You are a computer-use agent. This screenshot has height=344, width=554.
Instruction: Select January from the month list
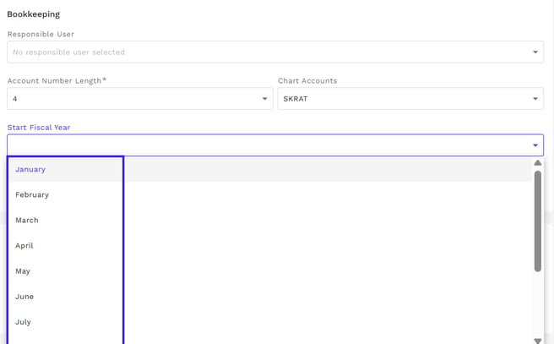point(30,169)
